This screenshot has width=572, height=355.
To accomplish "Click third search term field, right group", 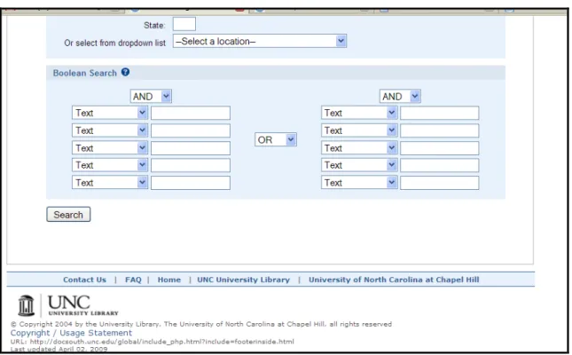I will [x=440, y=148].
